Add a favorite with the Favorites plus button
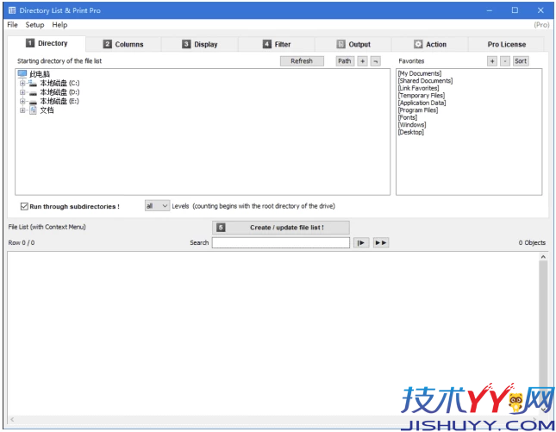This screenshot has width=556, height=432. tap(492, 61)
